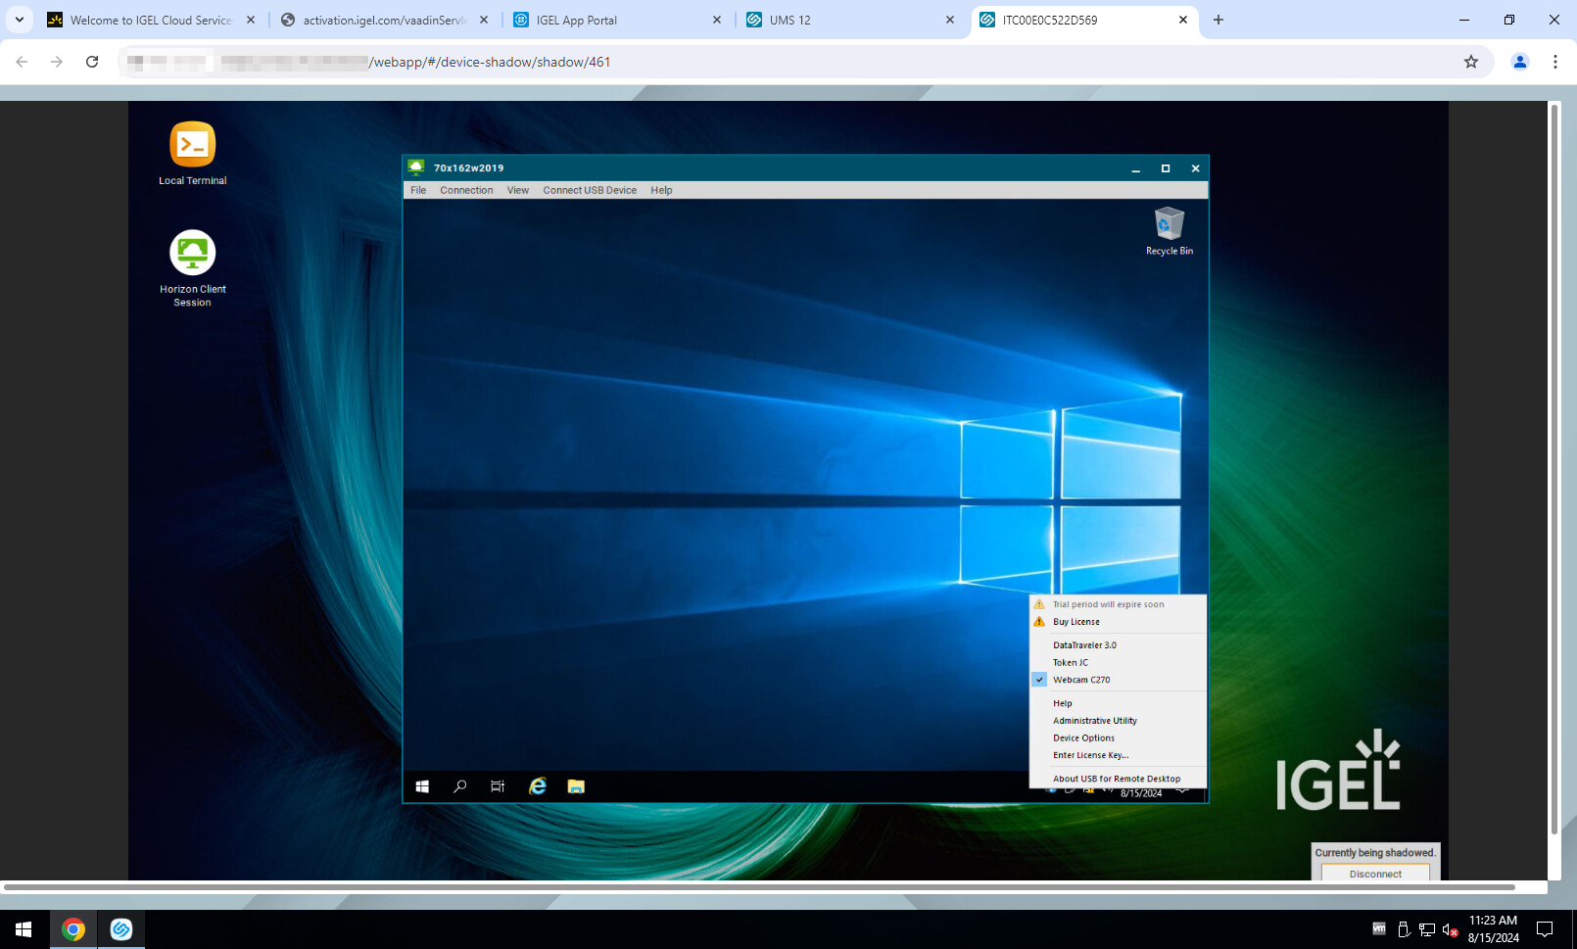Click the remote Windows Start button

(x=422, y=786)
